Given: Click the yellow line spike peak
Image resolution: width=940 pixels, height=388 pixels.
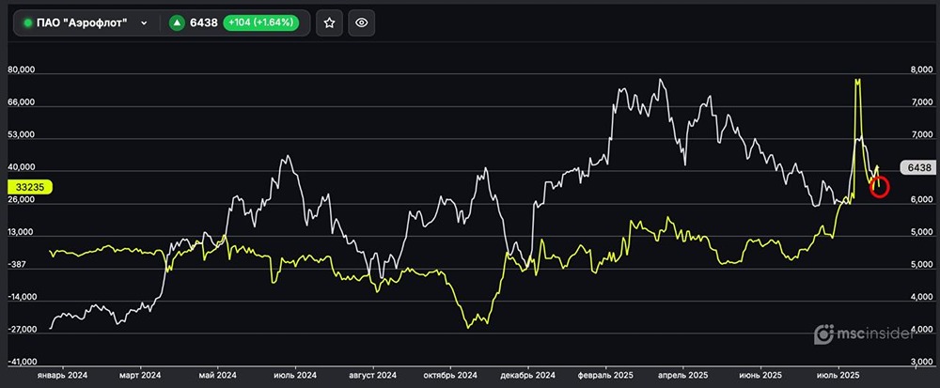Looking at the screenshot, I should 857,81.
